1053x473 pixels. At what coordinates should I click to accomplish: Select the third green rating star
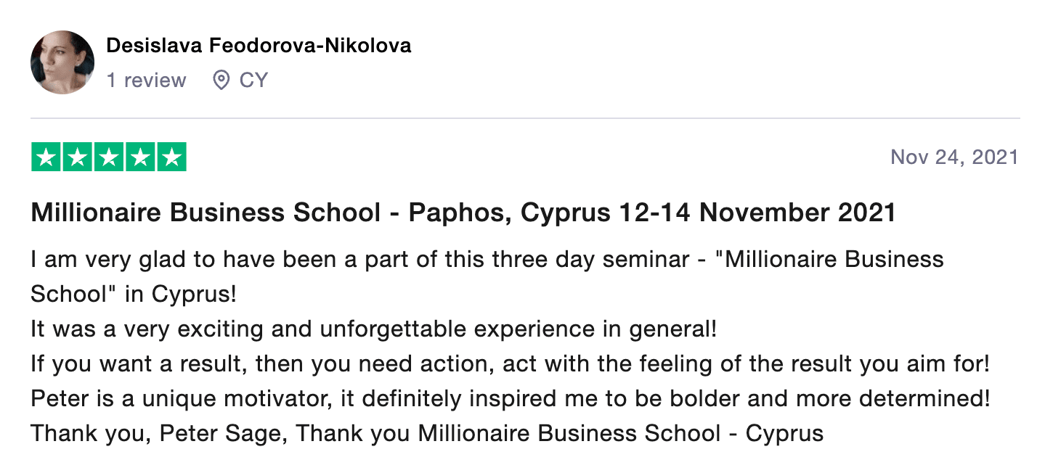click(109, 157)
